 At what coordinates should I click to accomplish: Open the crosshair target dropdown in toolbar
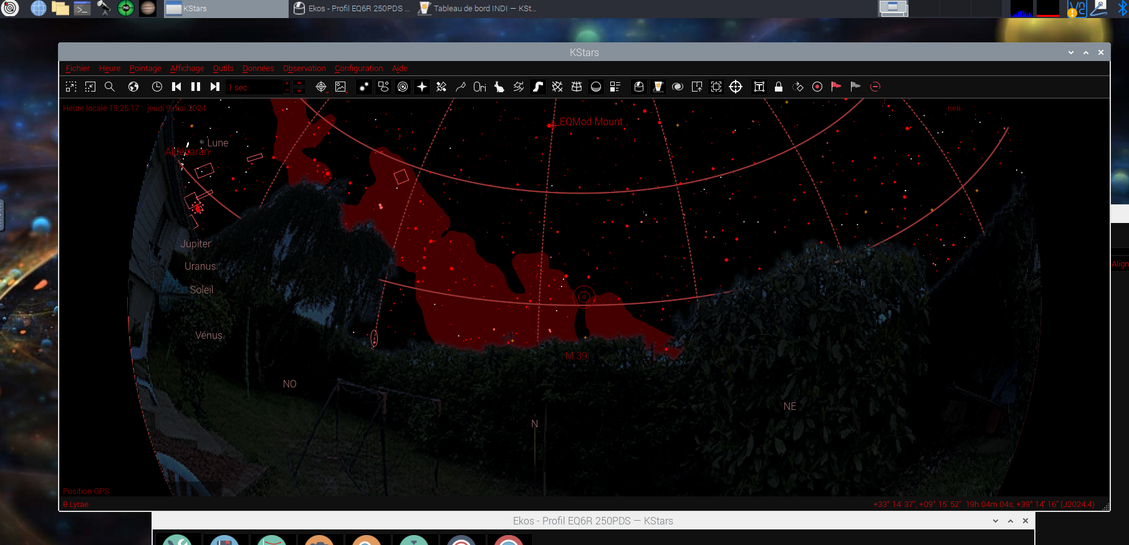pyautogui.click(x=321, y=87)
